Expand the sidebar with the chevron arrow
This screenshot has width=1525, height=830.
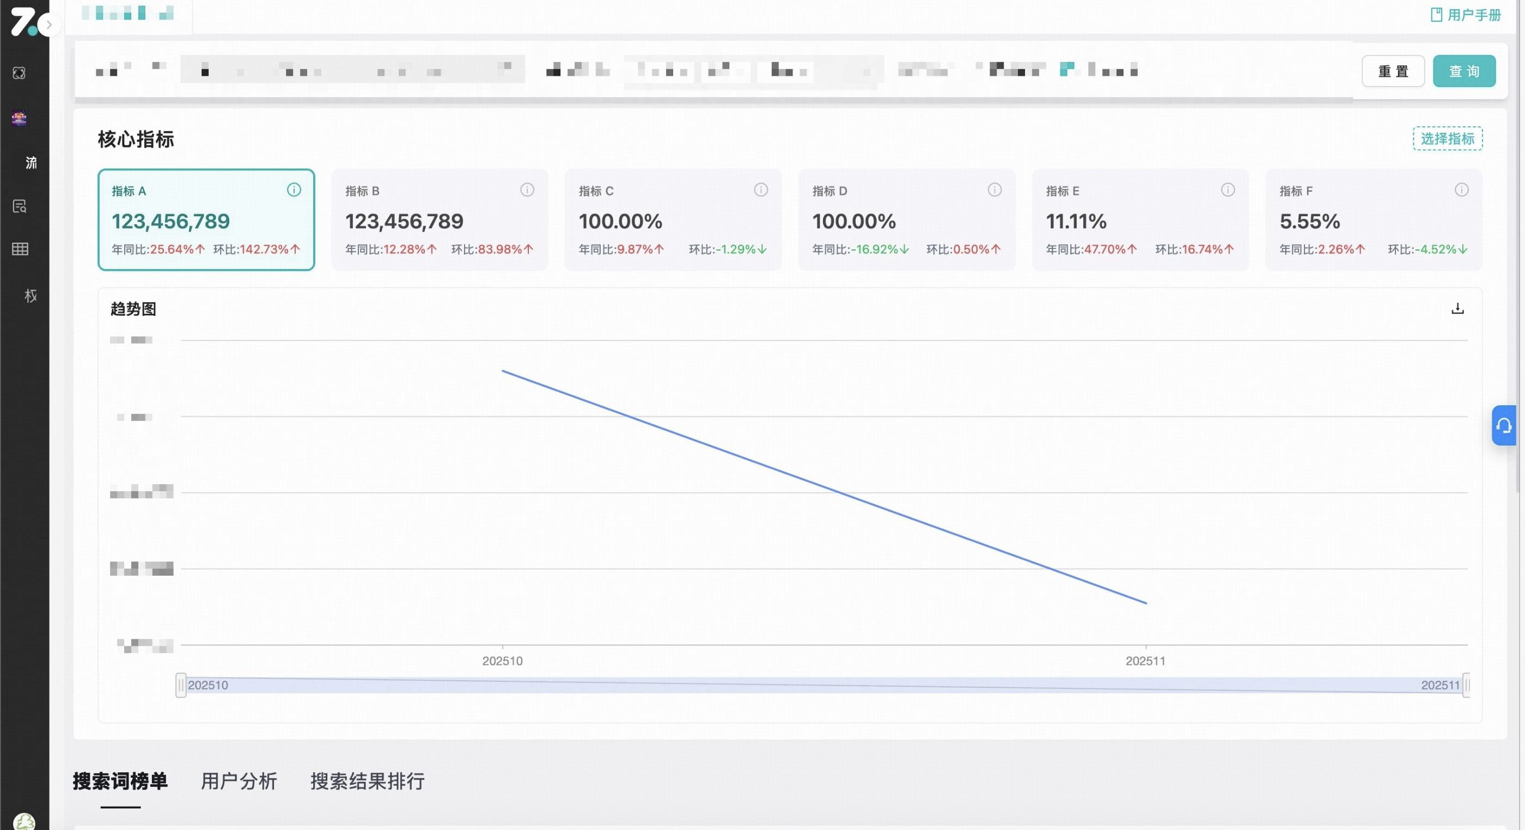point(49,25)
